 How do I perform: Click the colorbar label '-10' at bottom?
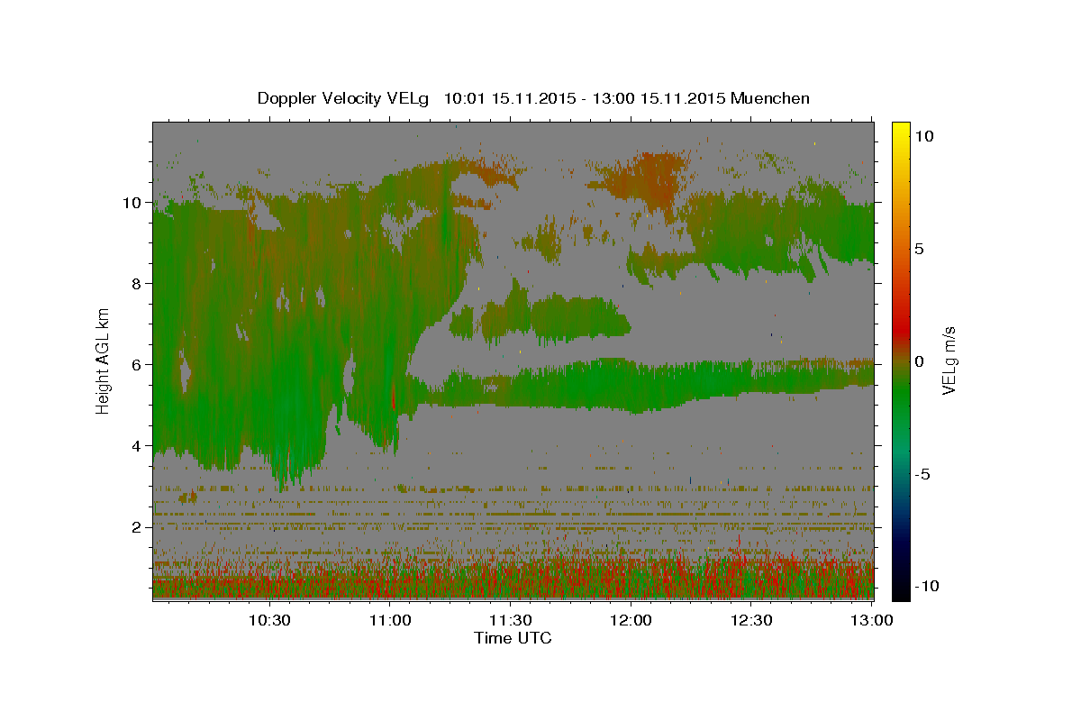tap(926, 586)
